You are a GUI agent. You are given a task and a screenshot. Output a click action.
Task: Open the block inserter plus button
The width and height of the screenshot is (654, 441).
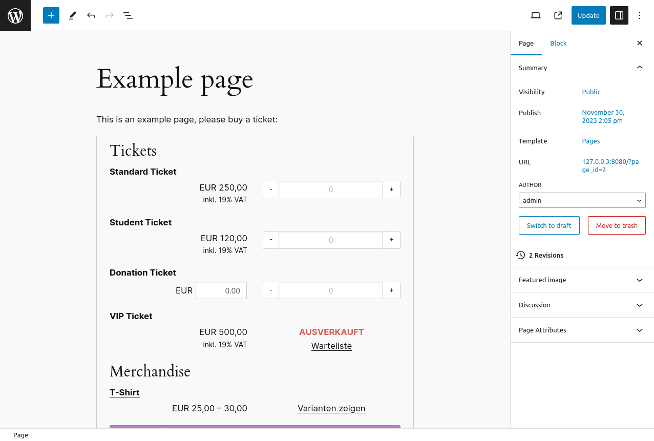[51, 15]
